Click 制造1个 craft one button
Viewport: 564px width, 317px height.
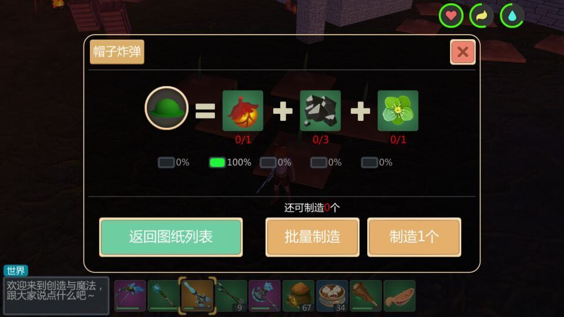pyautogui.click(x=414, y=237)
